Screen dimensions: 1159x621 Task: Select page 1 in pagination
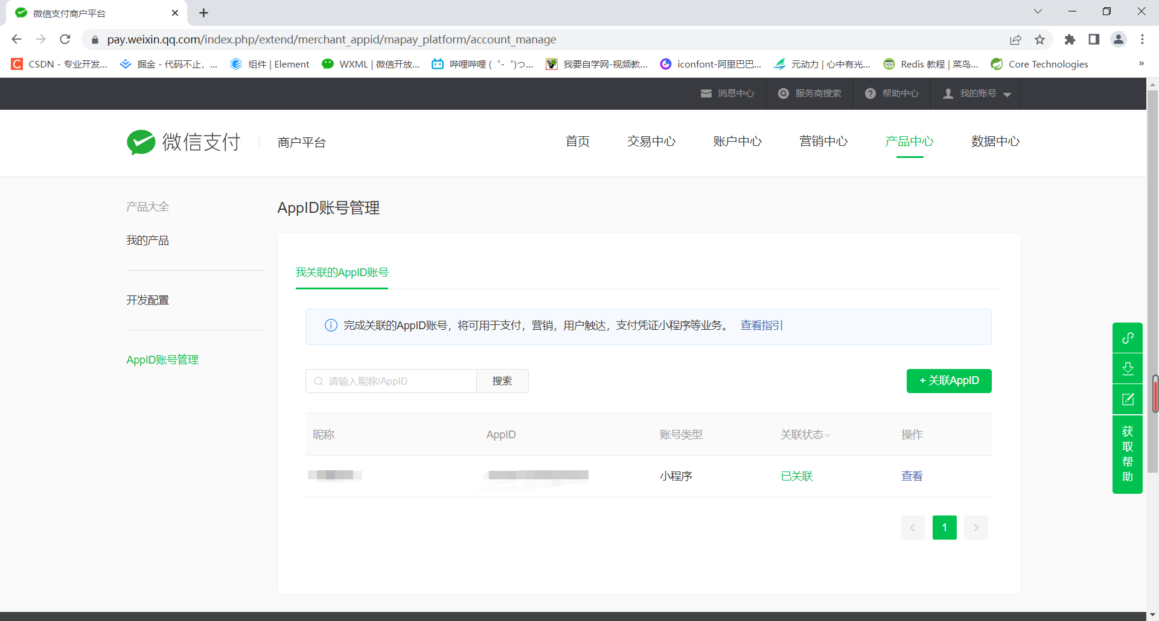[945, 528]
